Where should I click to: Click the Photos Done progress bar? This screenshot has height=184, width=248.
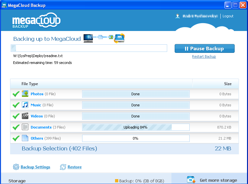tap(136, 94)
